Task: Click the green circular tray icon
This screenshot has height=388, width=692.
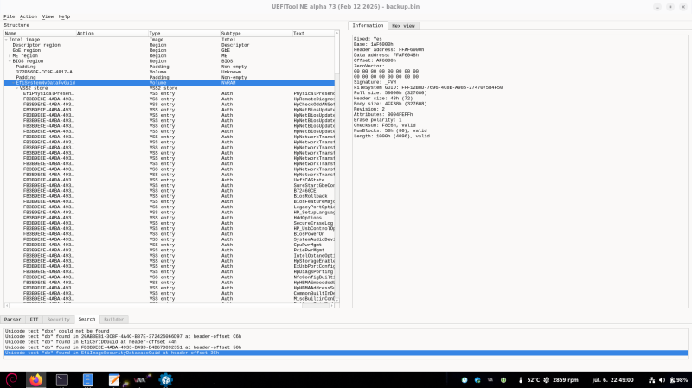Action: [503, 380]
